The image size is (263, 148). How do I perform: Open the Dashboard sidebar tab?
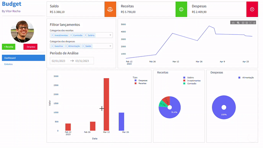coord(23,58)
